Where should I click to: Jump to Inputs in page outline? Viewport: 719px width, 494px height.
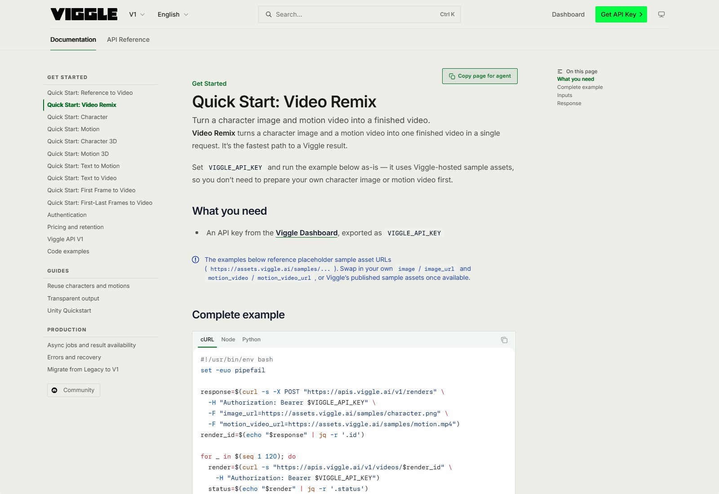pyautogui.click(x=564, y=95)
